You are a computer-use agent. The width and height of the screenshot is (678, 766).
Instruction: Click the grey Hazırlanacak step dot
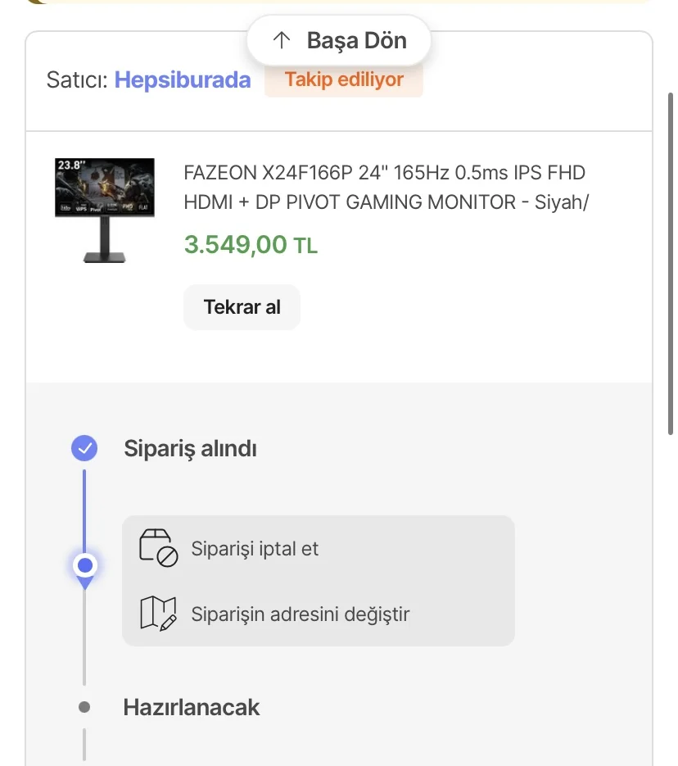pos(84,707)
